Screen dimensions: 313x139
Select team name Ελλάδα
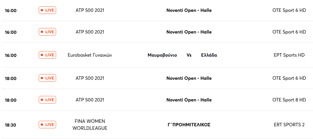[209, 55]
